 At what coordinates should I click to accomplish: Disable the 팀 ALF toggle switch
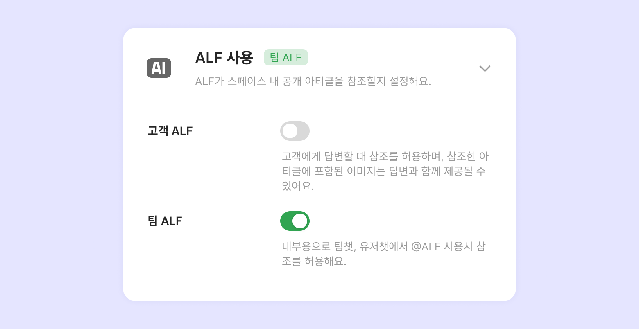(295, 221)
